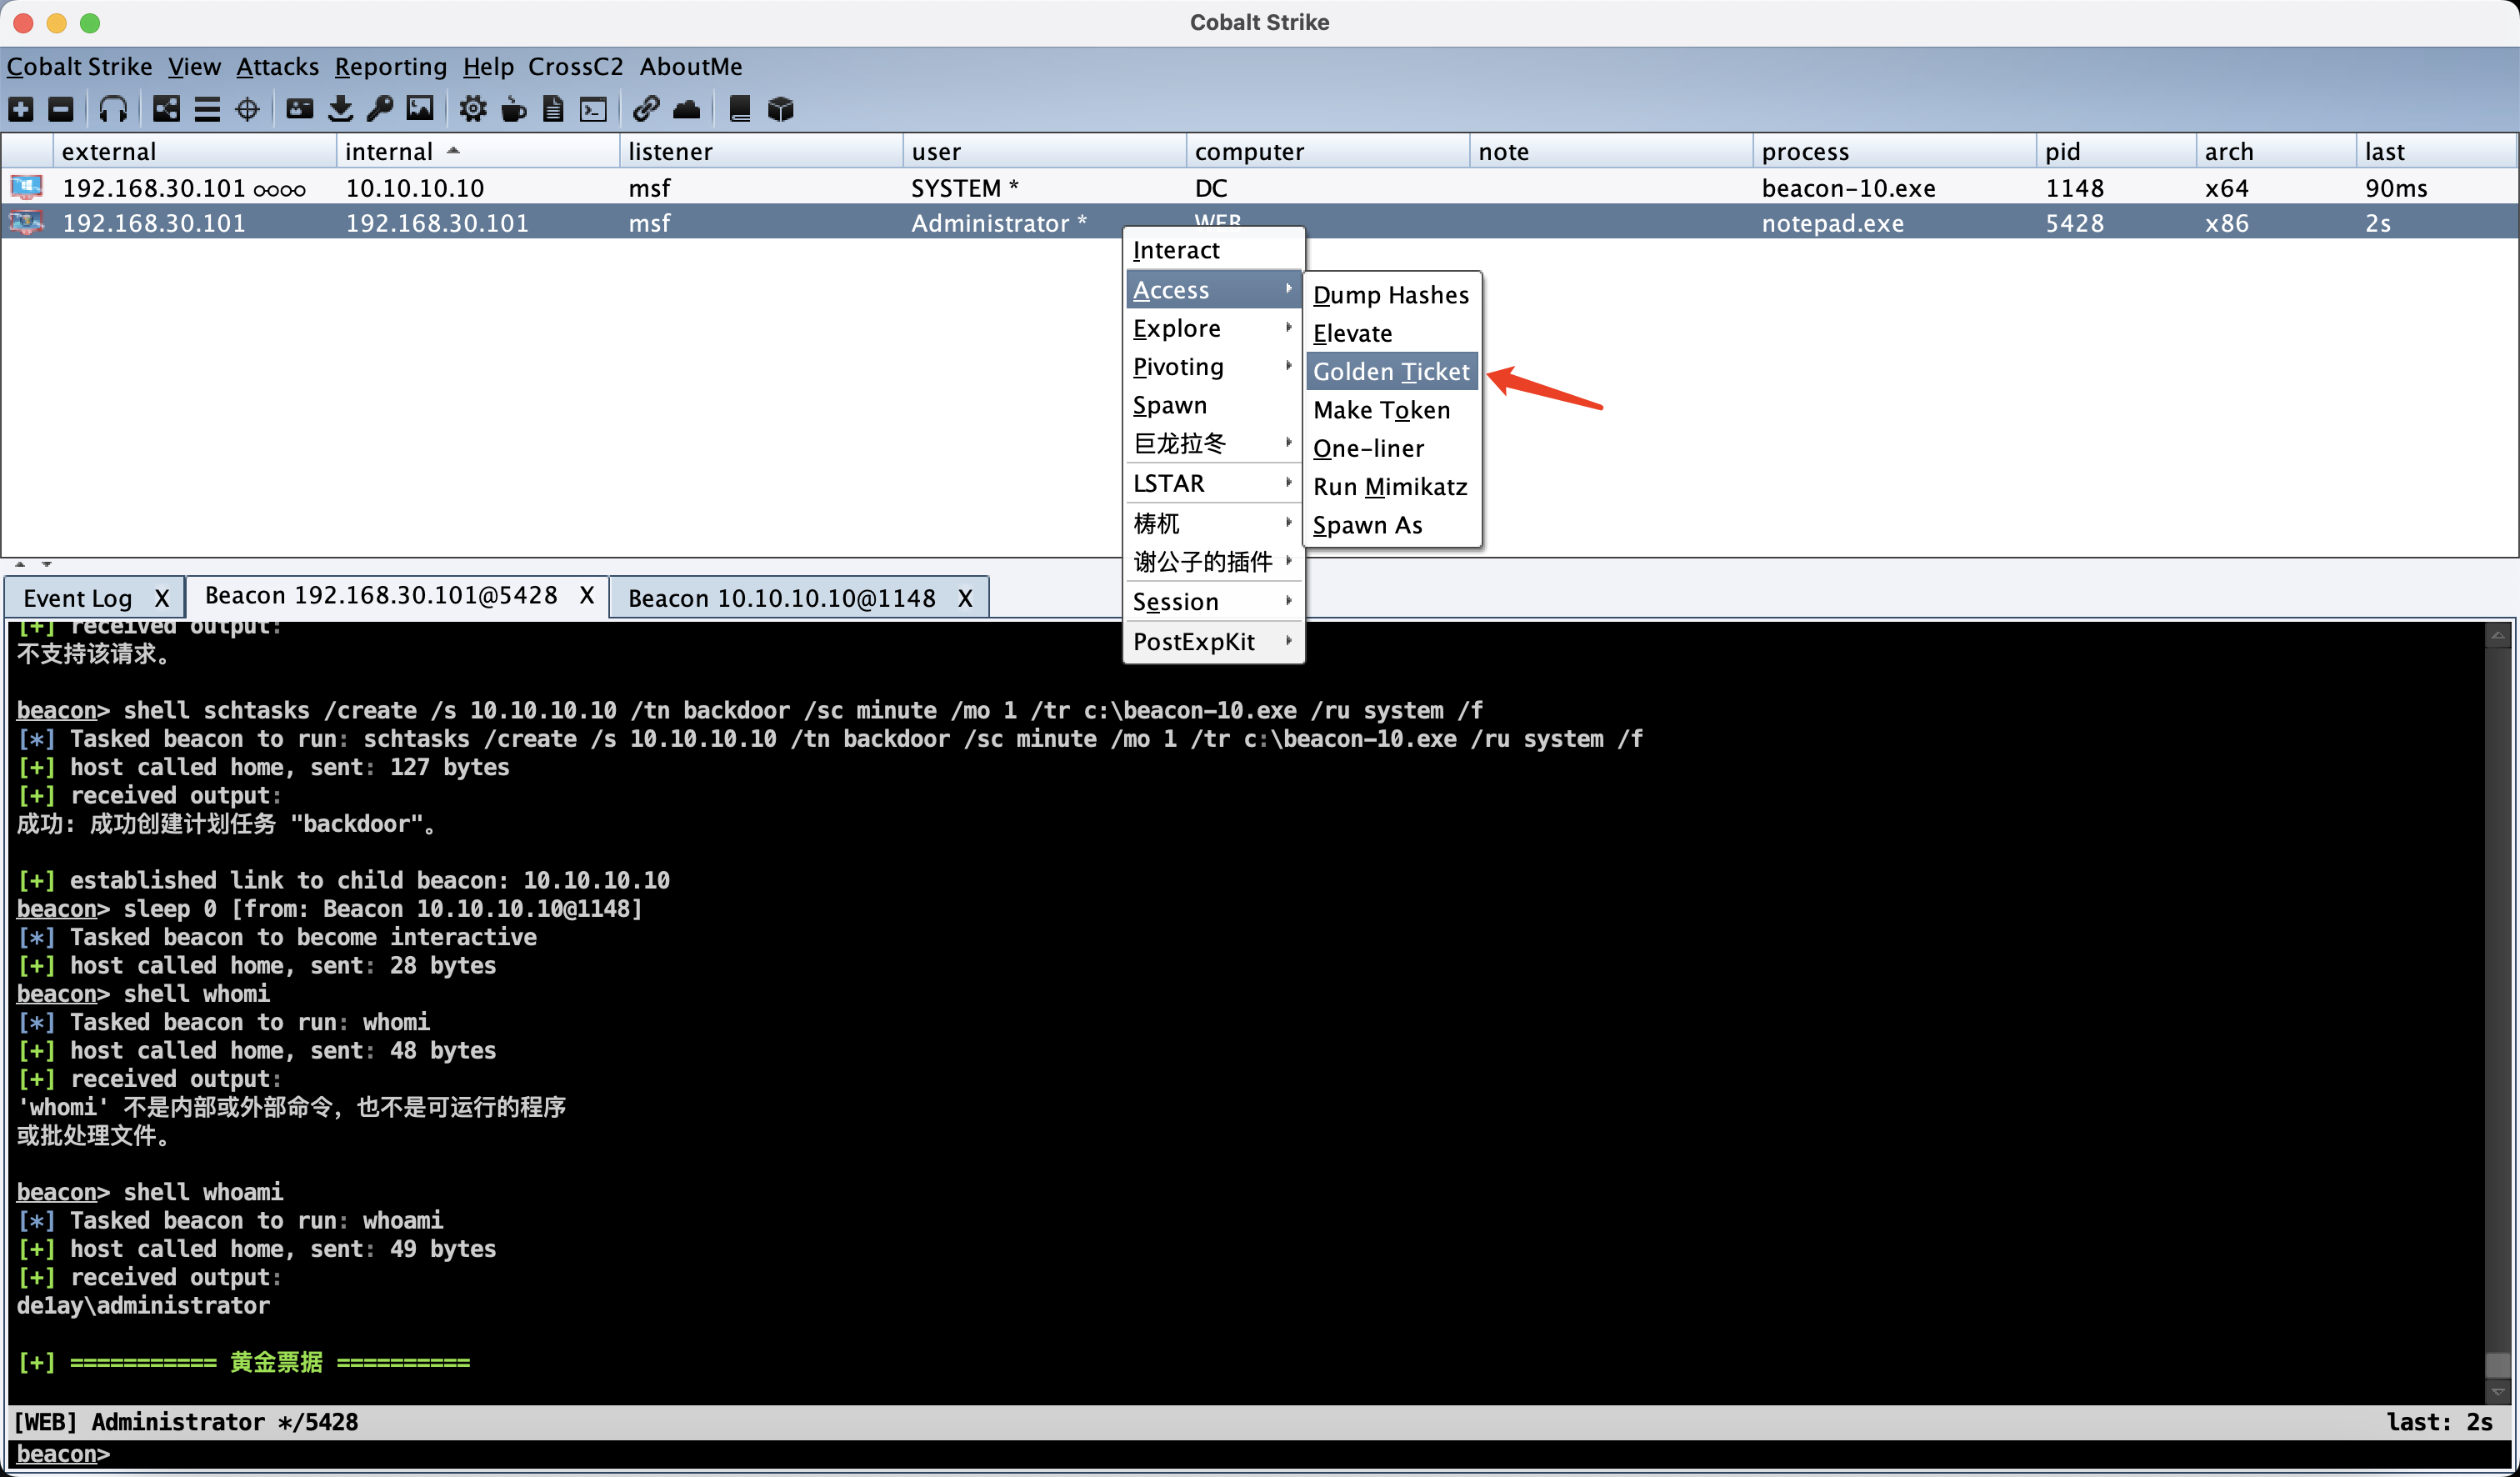Choose Spawn from the context menu

click(1214, 405)
